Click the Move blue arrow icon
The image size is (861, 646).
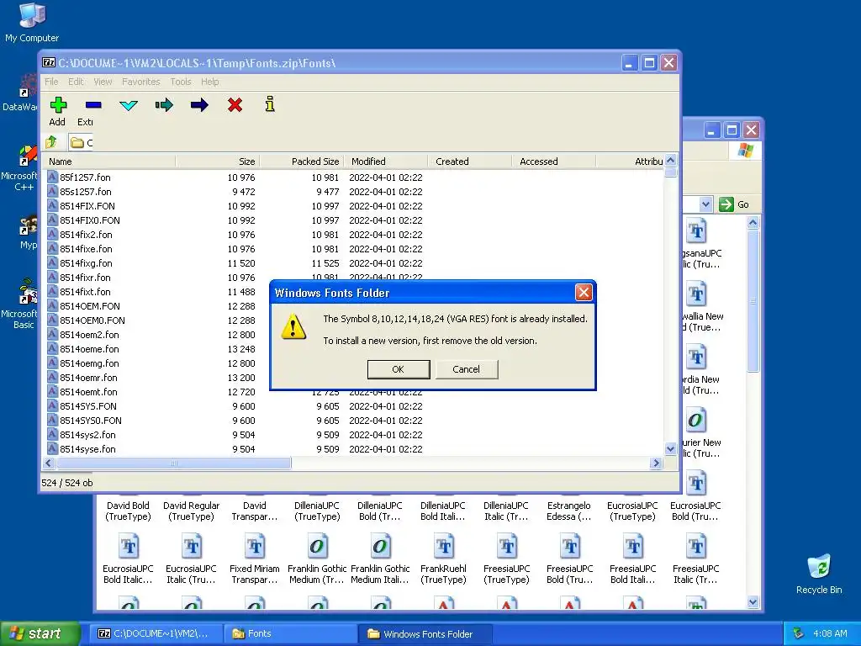click(199, 105)
